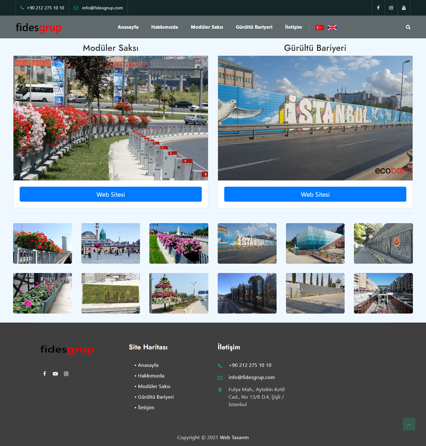
Task: Open Instagram from the top bar
Action: pyautogui.click(x=391, y=8)
